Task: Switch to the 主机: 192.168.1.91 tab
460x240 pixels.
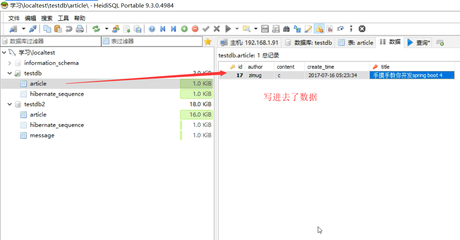Action: click(x=250, y=42)
